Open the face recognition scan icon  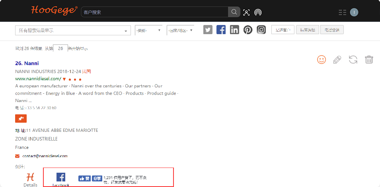246,12
